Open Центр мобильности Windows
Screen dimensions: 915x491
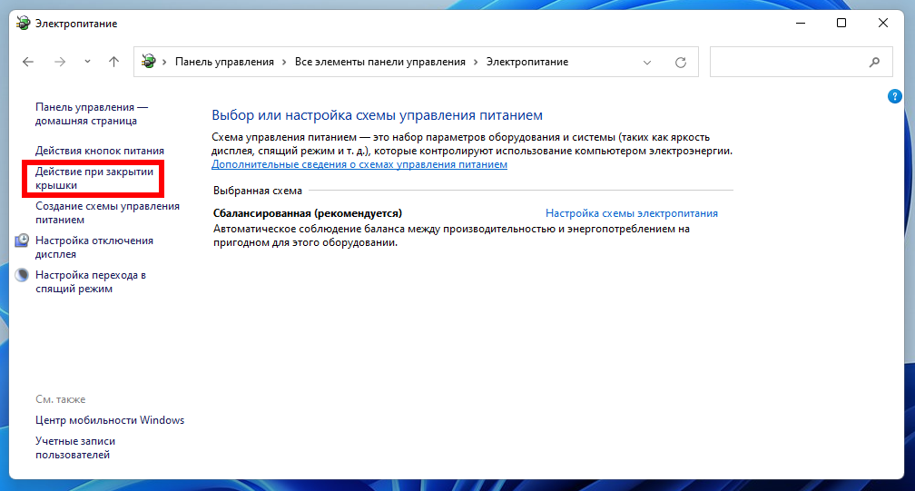tap(110, 420)
